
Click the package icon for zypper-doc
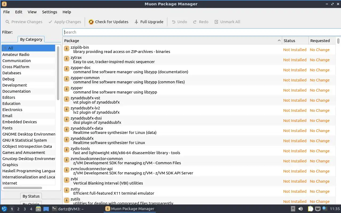click(67, 69)
